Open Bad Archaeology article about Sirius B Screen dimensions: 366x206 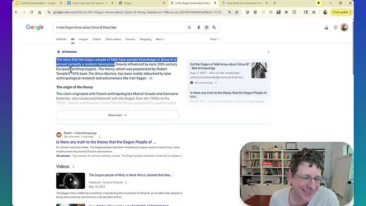coord(220,66)
